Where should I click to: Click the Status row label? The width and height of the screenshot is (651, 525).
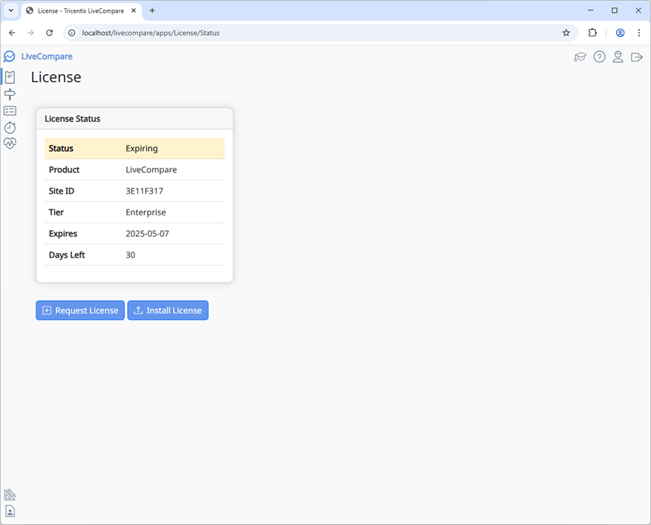pyautogui.click(x=61, y=149)
